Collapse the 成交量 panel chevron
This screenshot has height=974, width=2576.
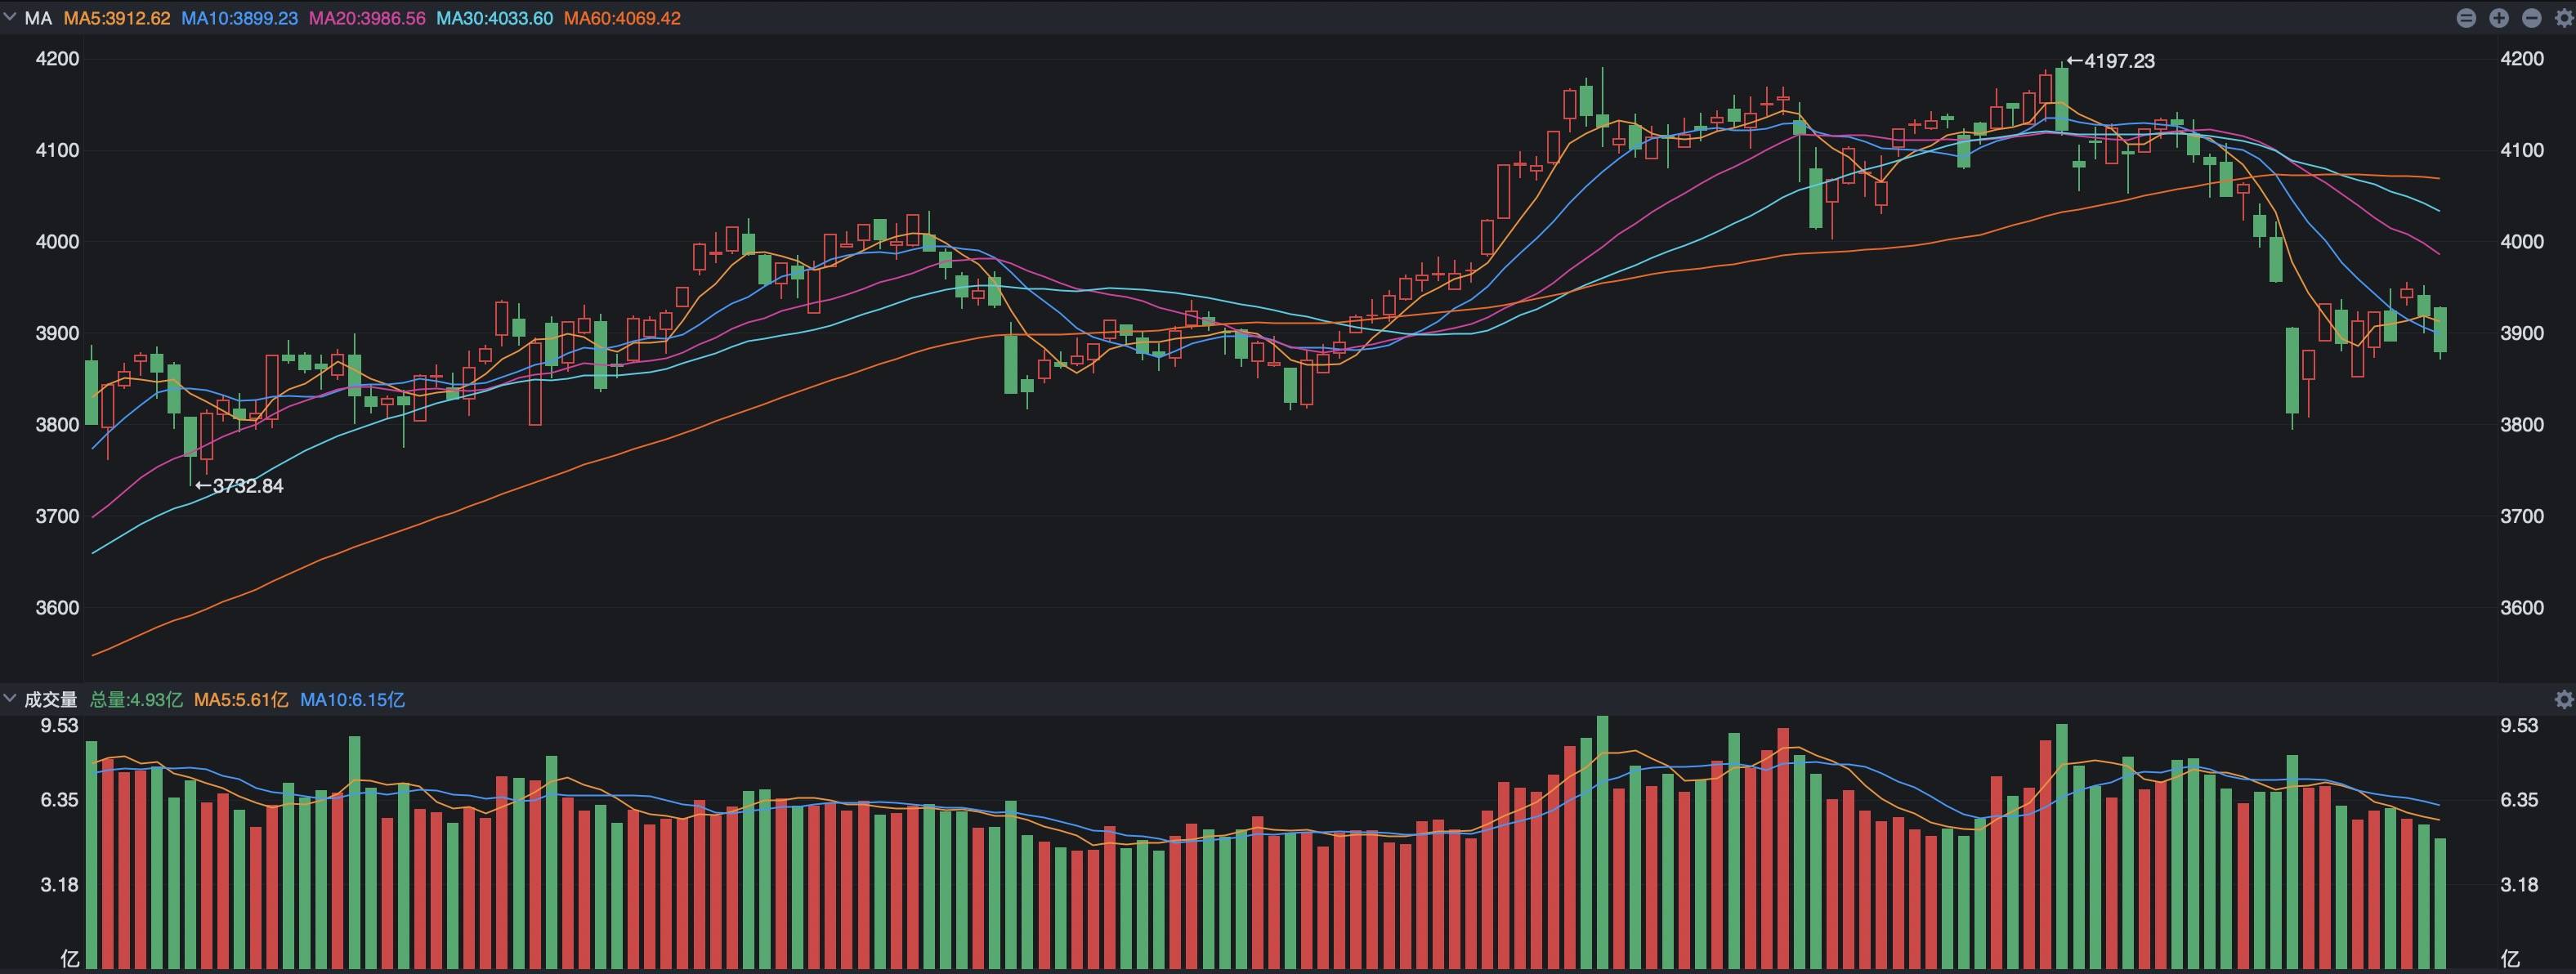10,698
